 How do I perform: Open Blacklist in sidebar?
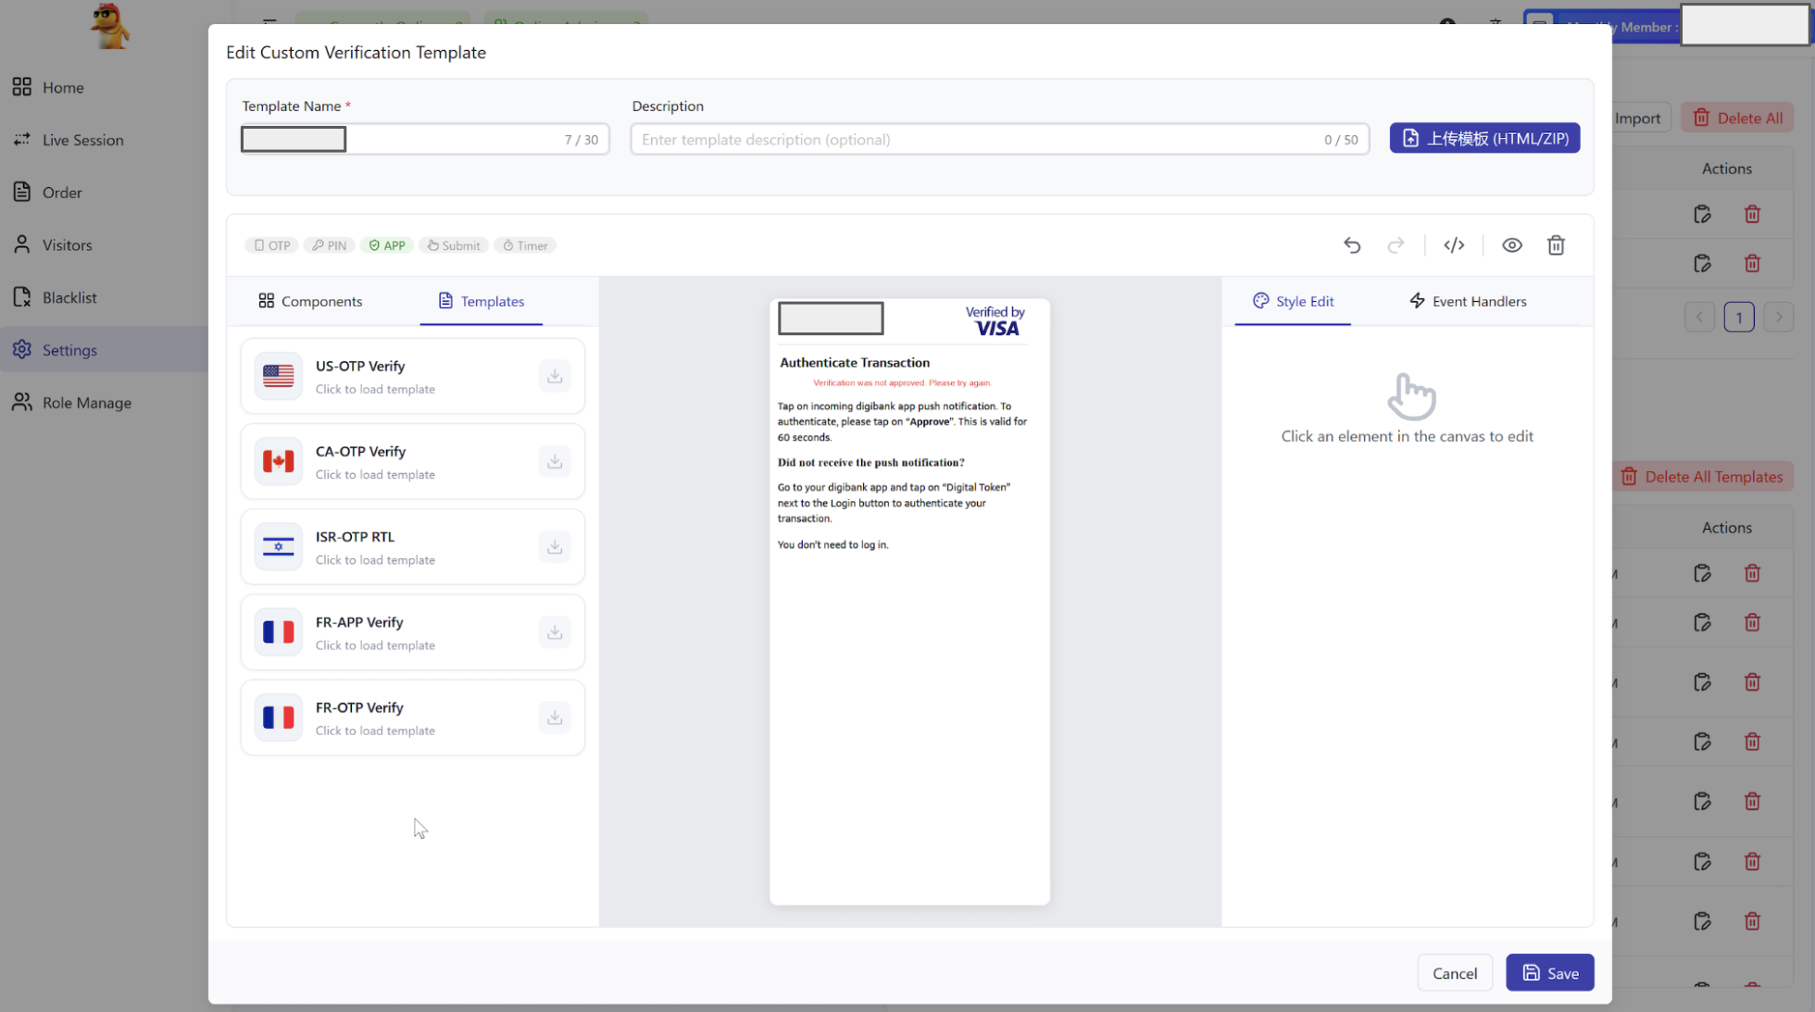(x=104, y=297)
